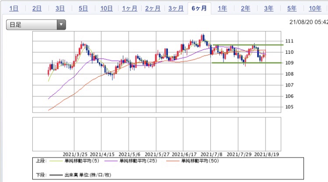Select the 1ヶ月 range link
Viewport: 328px width, 182px height.
tap(130, 8)
